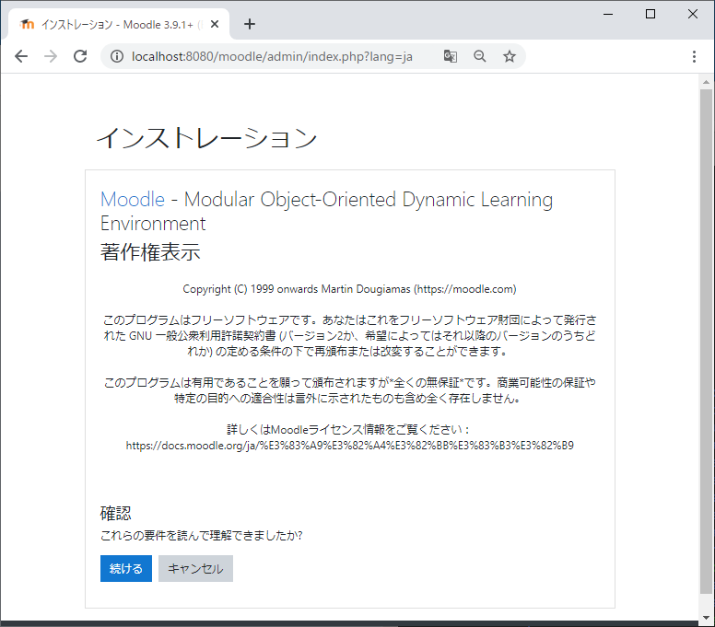
Task: Open Chrome's three-dot menu
Action: point(694,56)
